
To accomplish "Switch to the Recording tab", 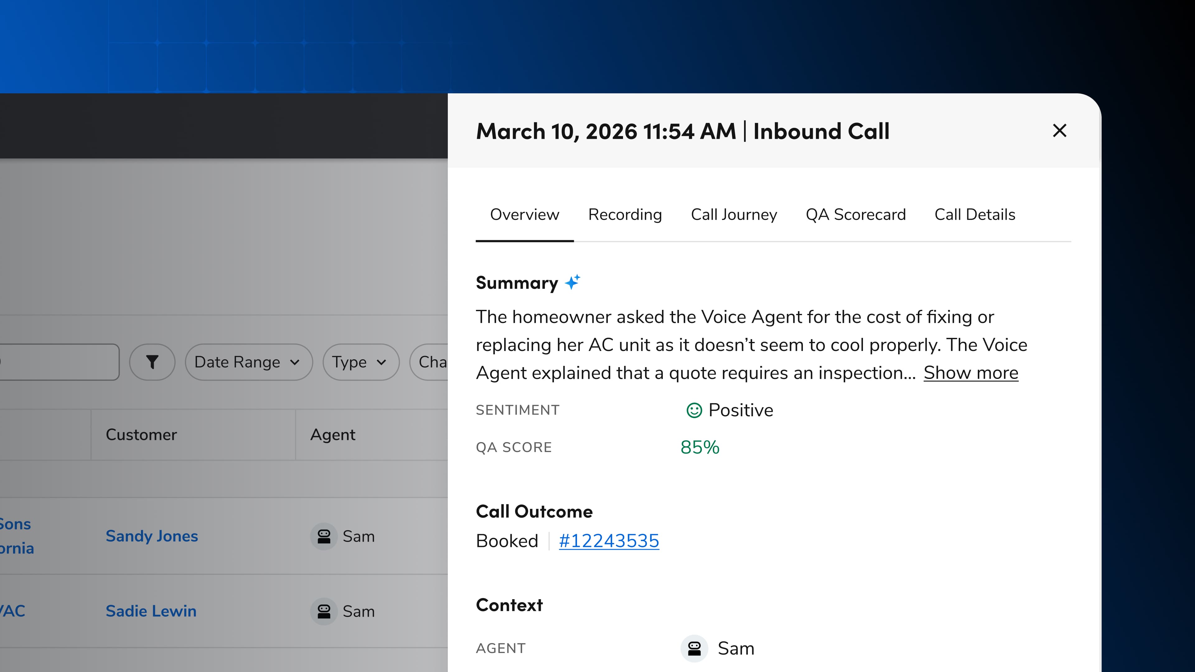I will 625,215.
